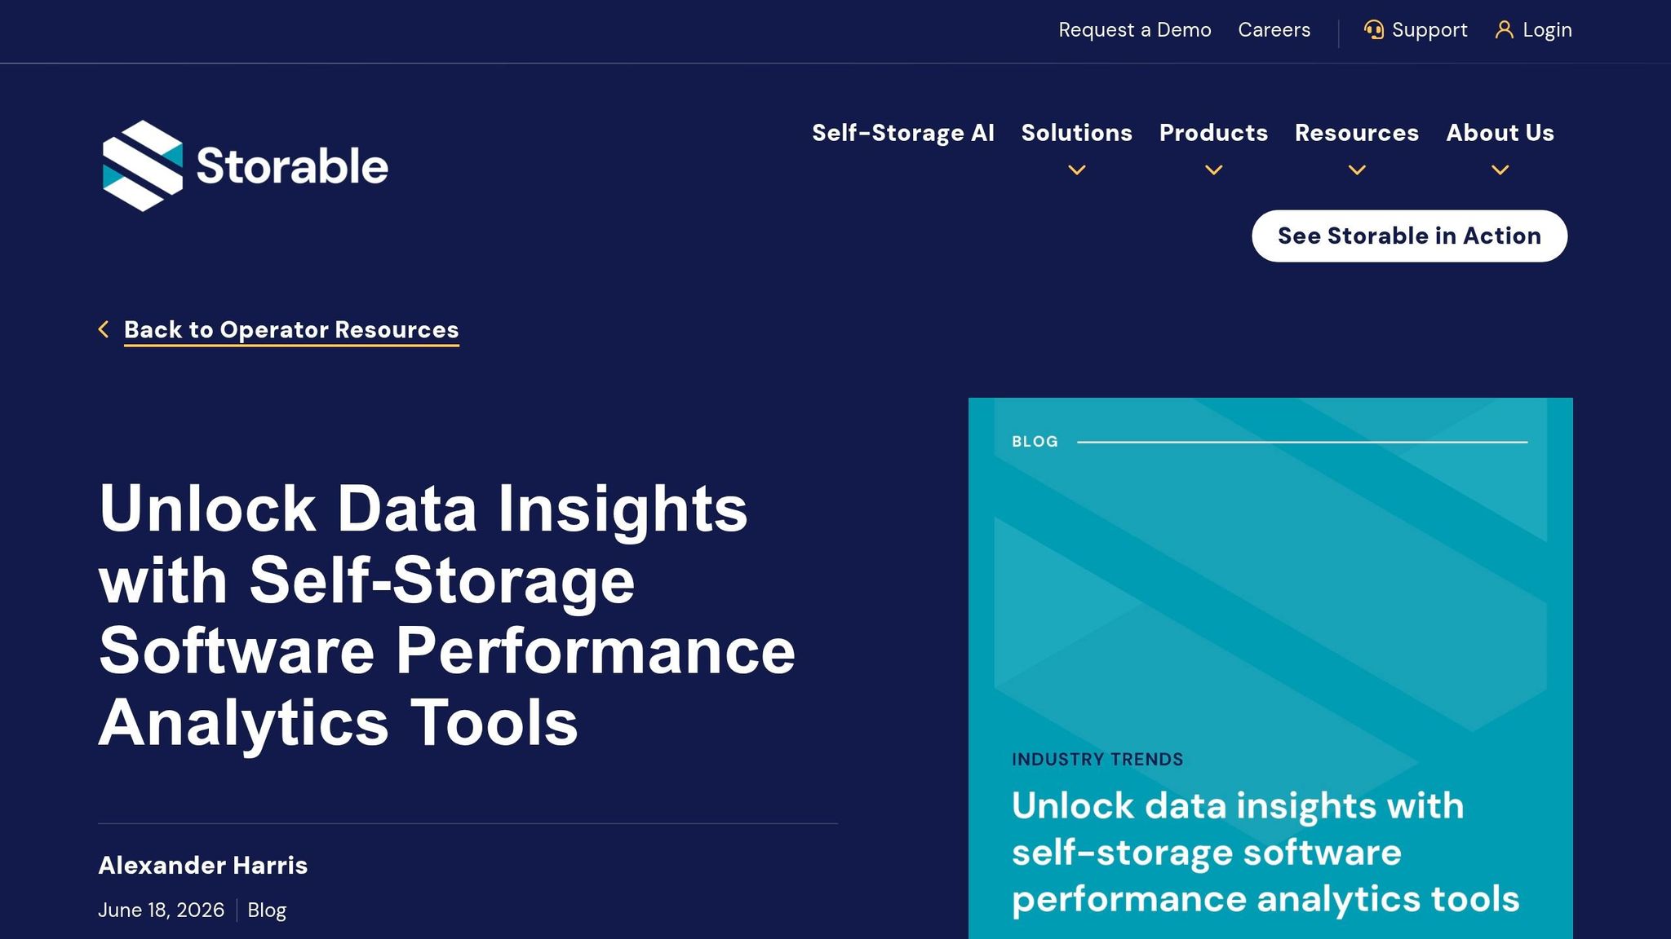Viewport: 1671px width, 939px height.
Task: Click the Login user icon
Action: click(x=1504, y=30)
